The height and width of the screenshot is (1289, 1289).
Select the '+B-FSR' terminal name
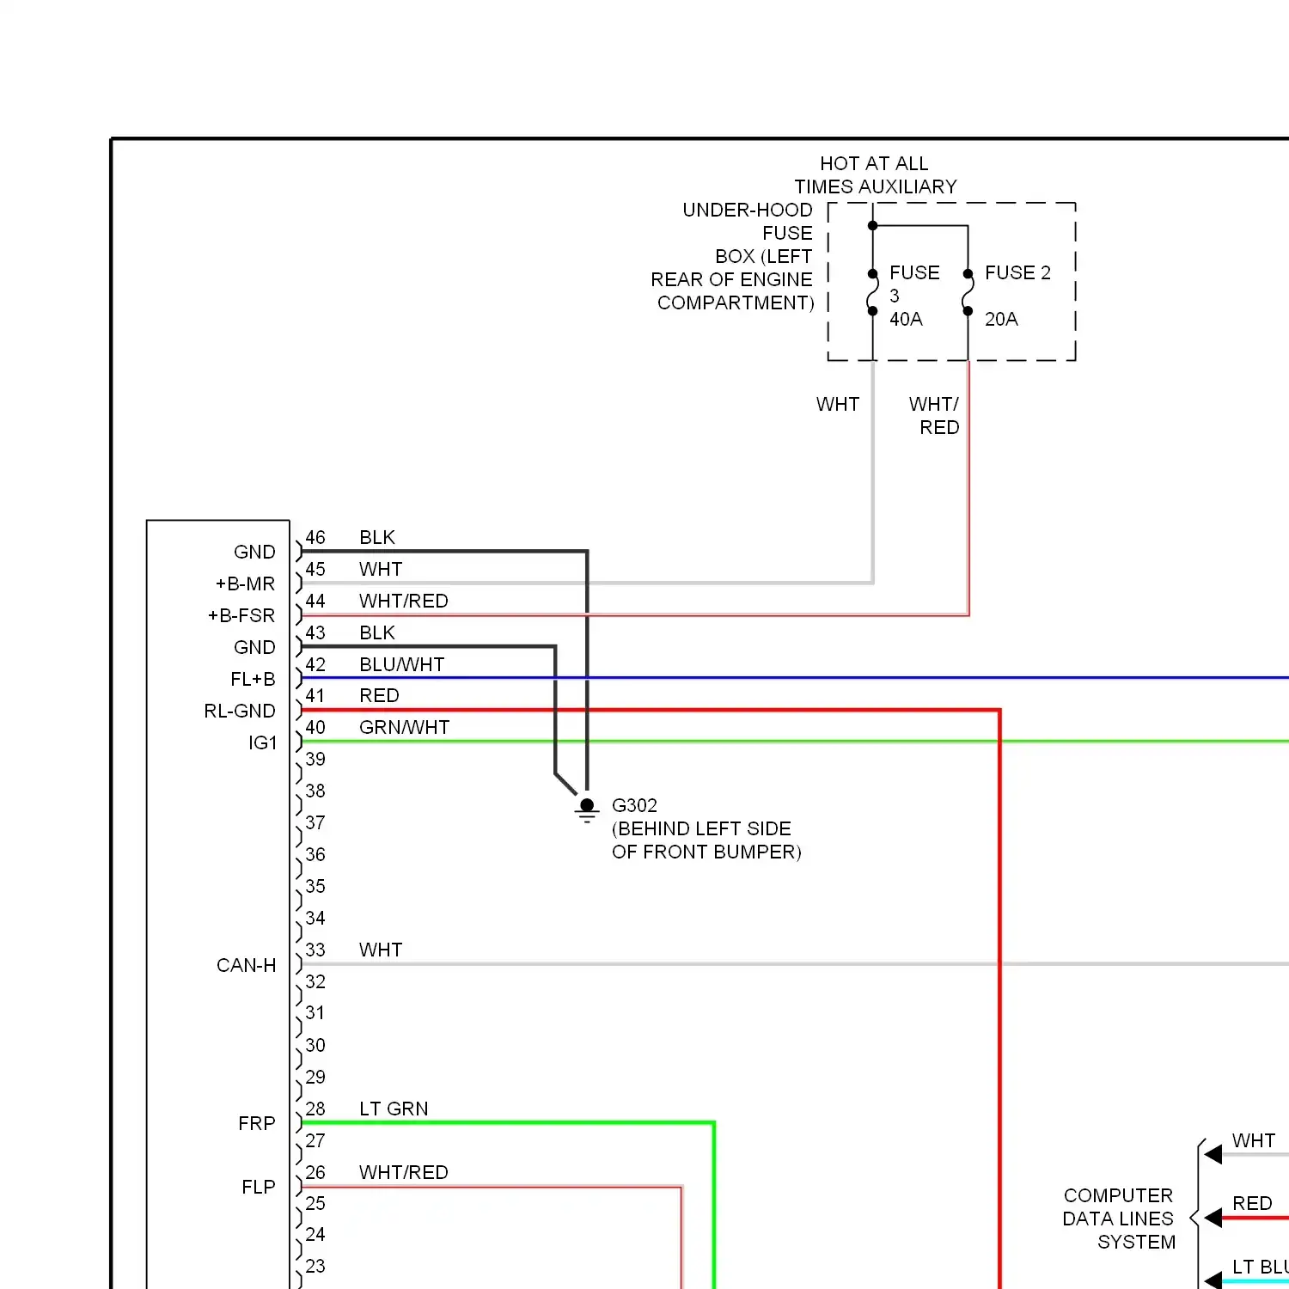pyautogui.click(x=241, y=615)
